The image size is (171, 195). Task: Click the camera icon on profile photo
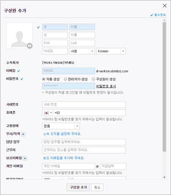click(x=30, y=46)
